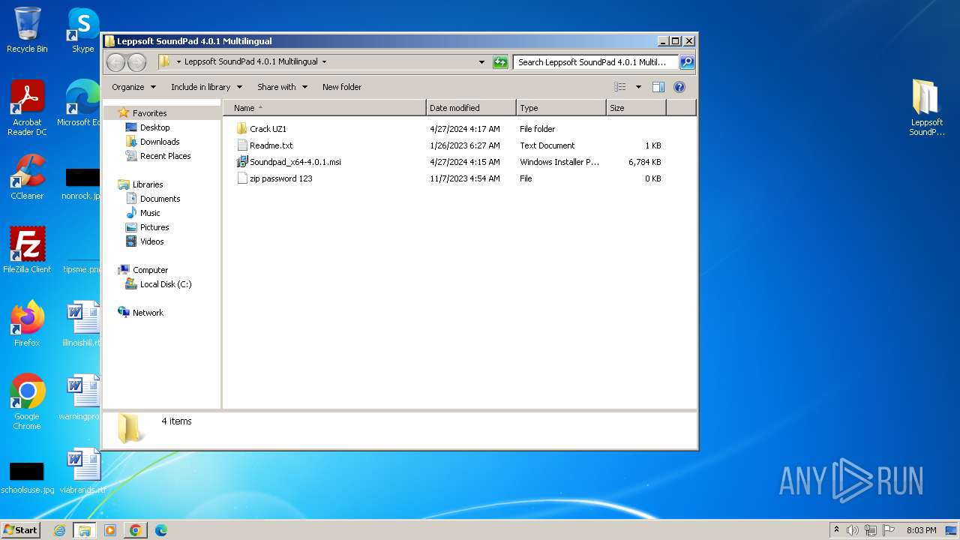
Task: Click the clock showing 8:03 PM
Action: pyautogui.click(x=921, y=530)
